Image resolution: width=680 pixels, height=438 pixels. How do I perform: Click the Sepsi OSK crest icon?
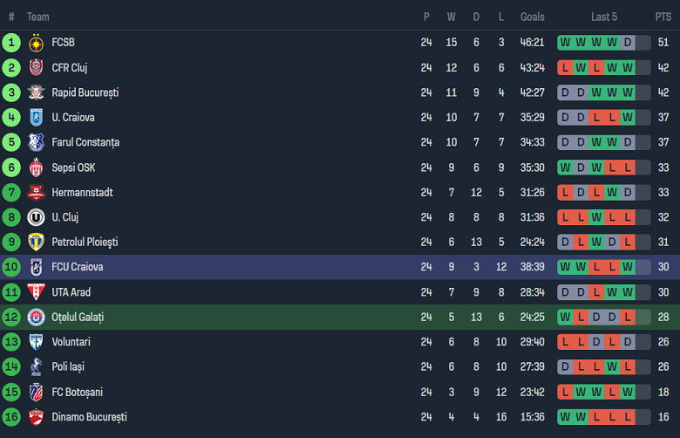(x=36, y=168)
